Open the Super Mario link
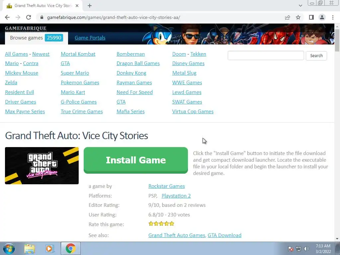340x255 pixels. pos(75,73)
